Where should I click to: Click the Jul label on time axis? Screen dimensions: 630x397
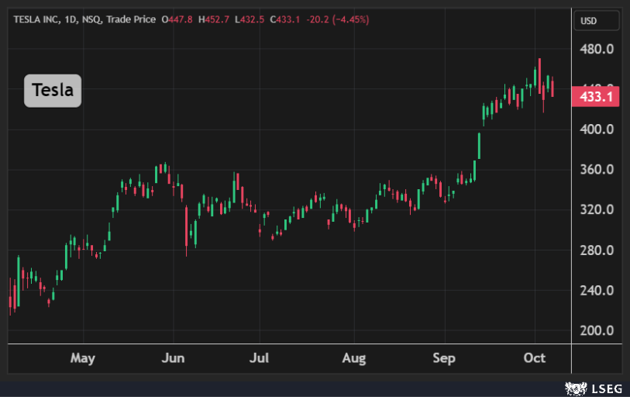pyautogui.click(x=260, y=358)
